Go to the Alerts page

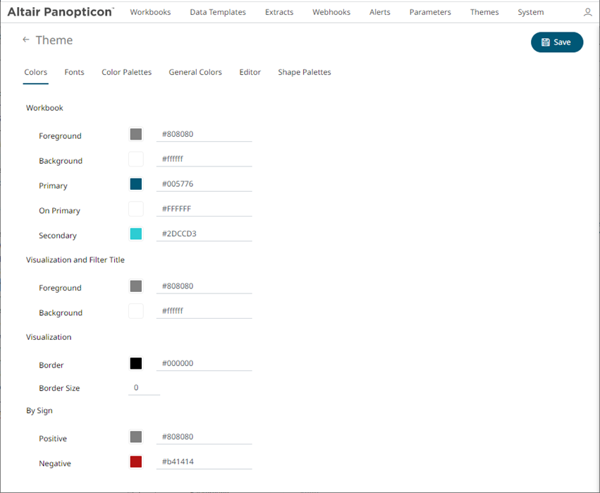379,12
